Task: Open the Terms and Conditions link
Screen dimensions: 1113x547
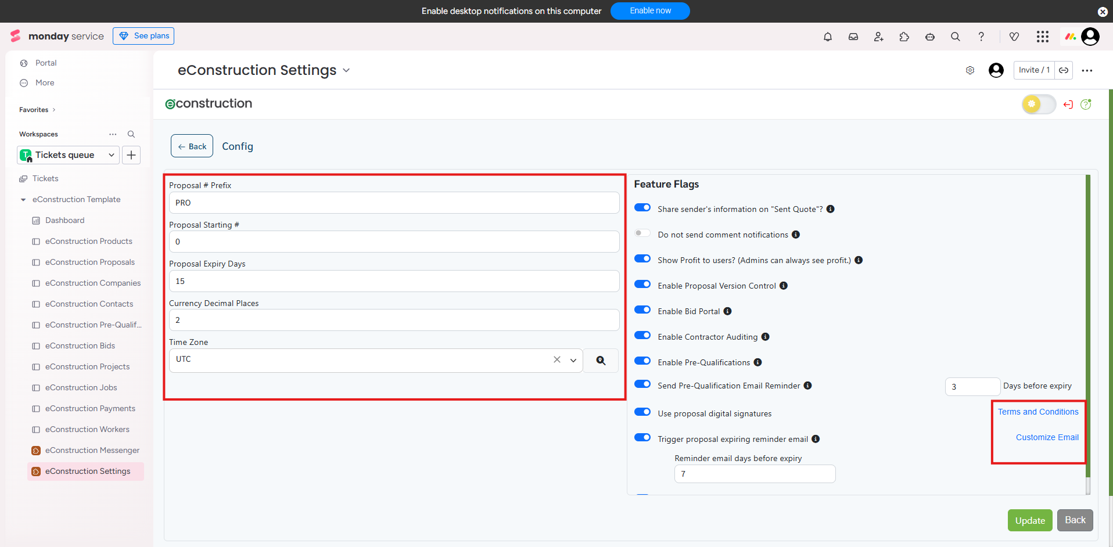Action: 1037,412
